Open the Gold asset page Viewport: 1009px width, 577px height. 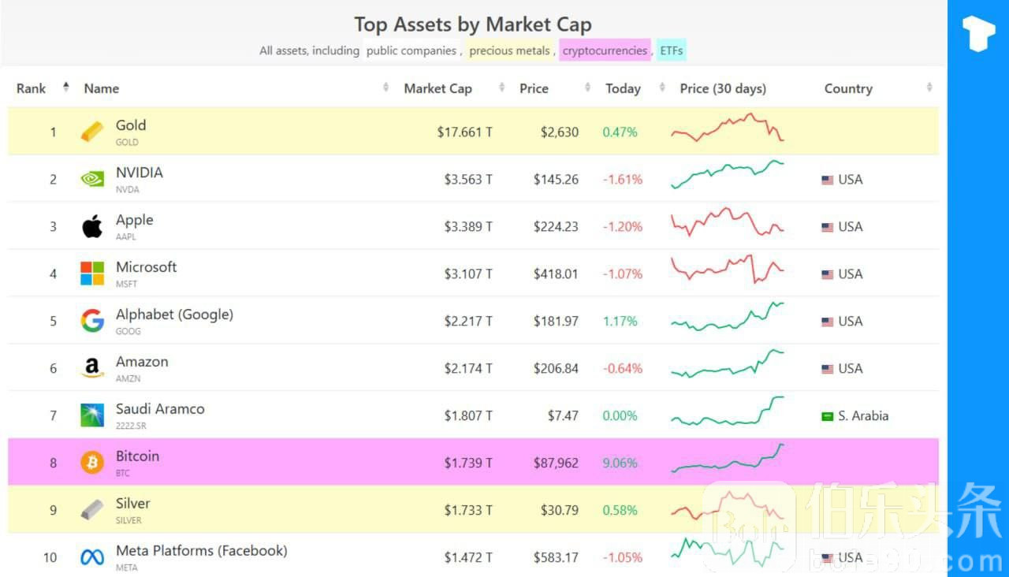[131, 125]
